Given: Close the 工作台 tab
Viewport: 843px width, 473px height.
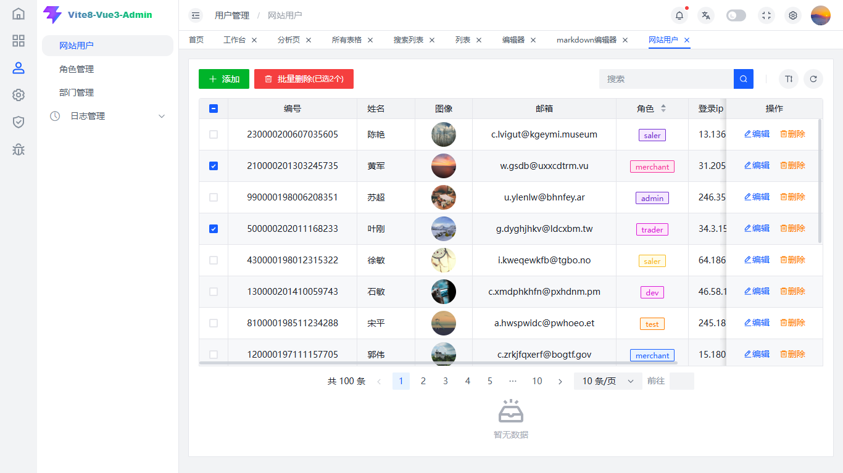Looking at the screenshot, I should point(254,40).
